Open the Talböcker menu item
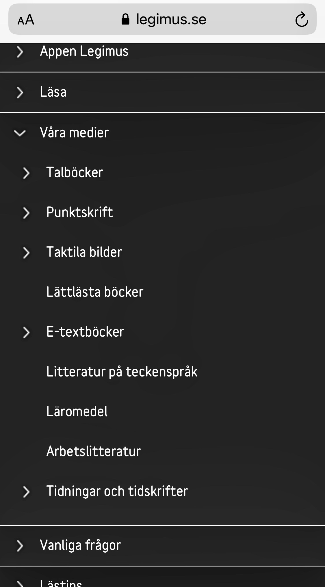Viewport: 325px width, 587px height. click(x=75, y=172)
